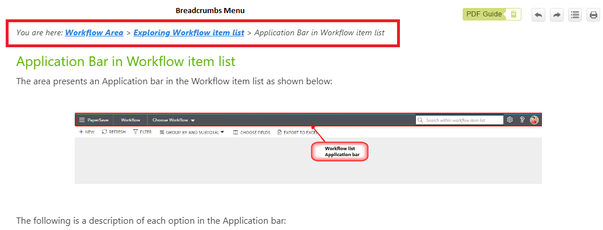This screenshot has width=603, height=230.
Task: Expand Group By and Subtotal dropdown
Action: (x=192, y=132)
